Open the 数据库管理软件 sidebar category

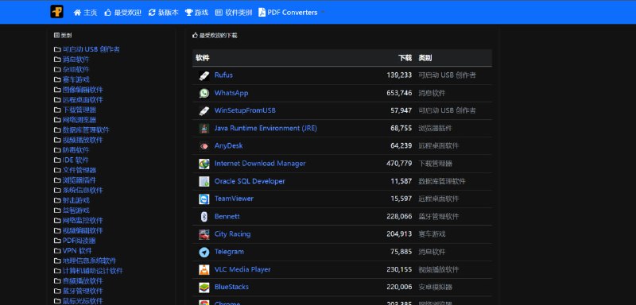(86, 130)
